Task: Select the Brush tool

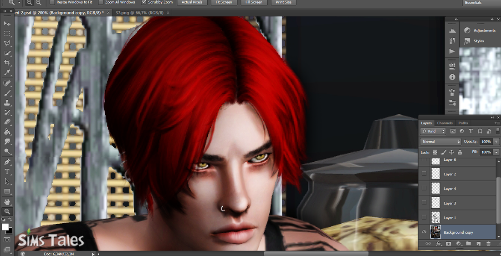Action: coord(7,93)
